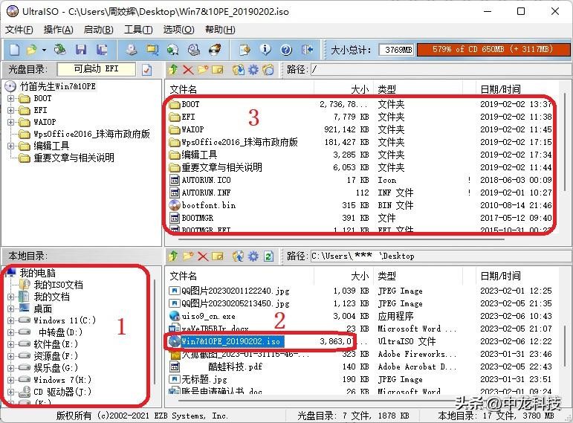Go up one level in the disc pane
The height and width of the screenshot is (423, 573).
click(x=173, y=69)
